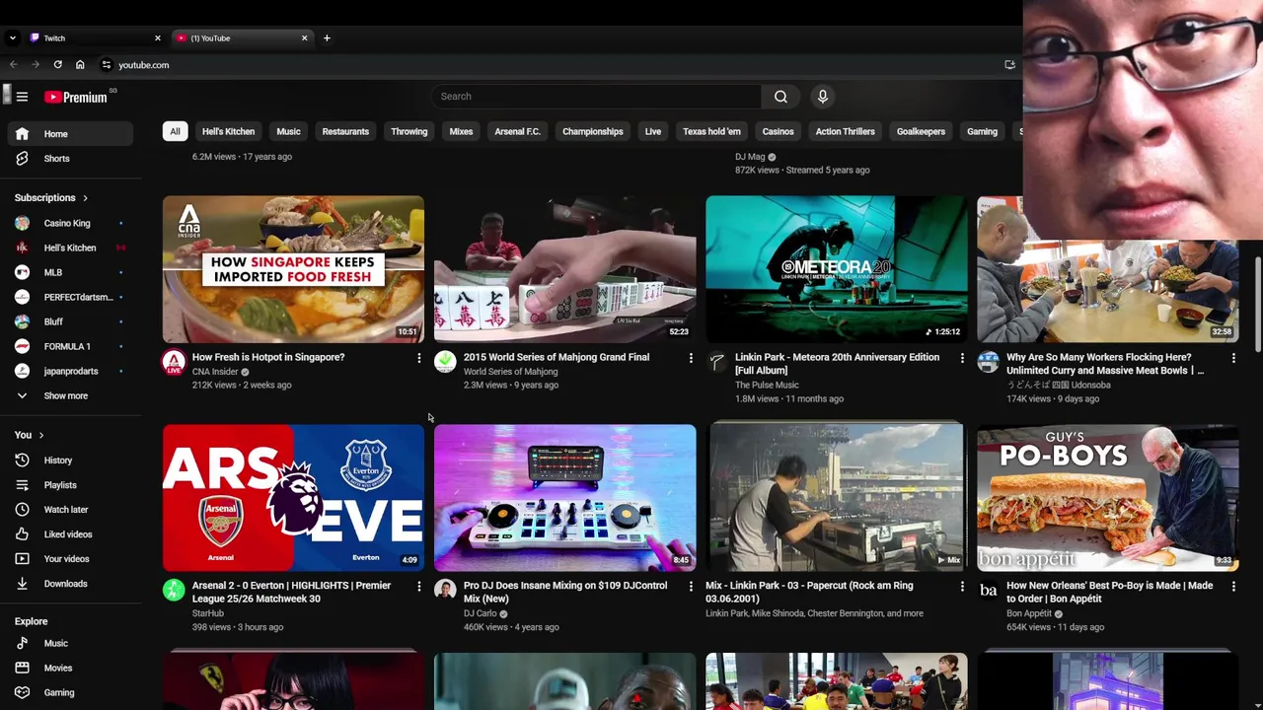1263x710 pixels.
Task: Select the Action Thrillers filter chip
Action: [845, 131]
